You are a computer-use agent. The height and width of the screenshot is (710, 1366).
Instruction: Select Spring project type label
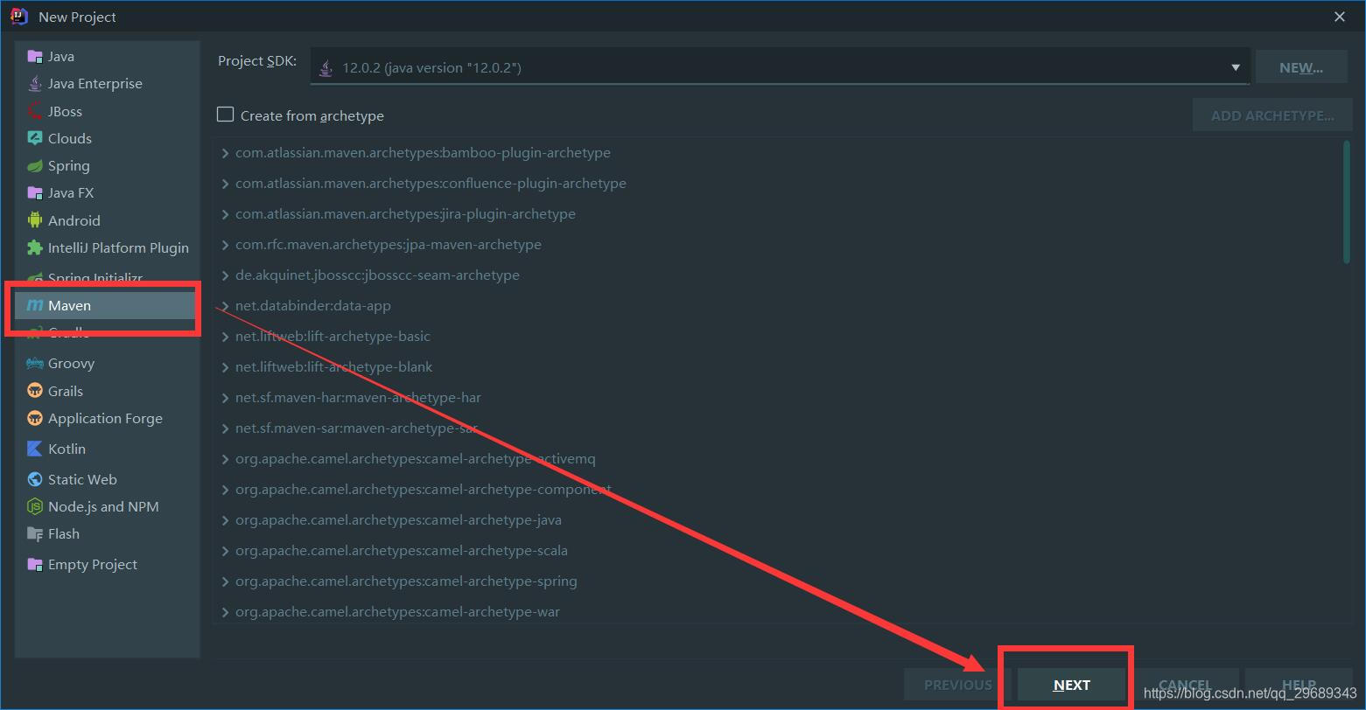(x=68, y=166)
